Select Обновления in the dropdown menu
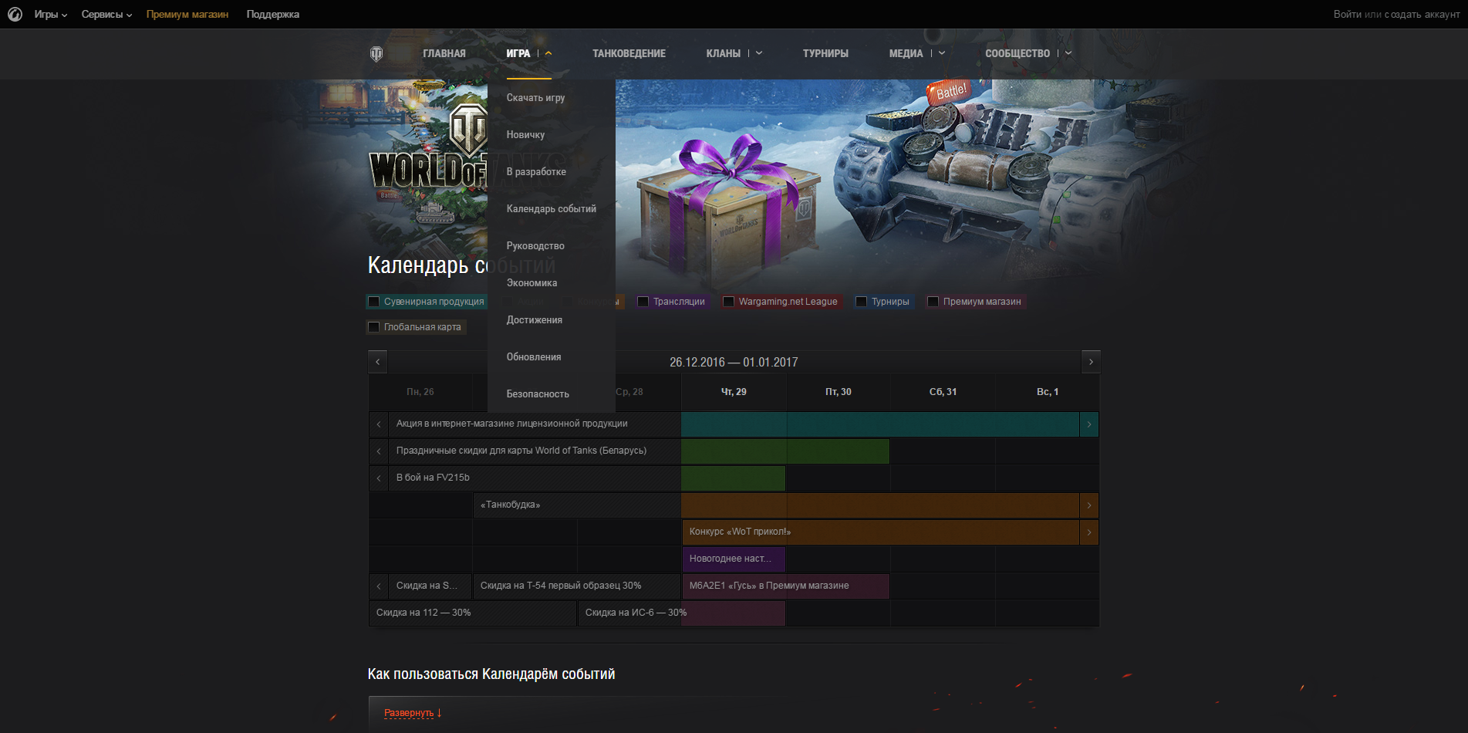This screenshot has width=1468, height=733. coord(534,357)
